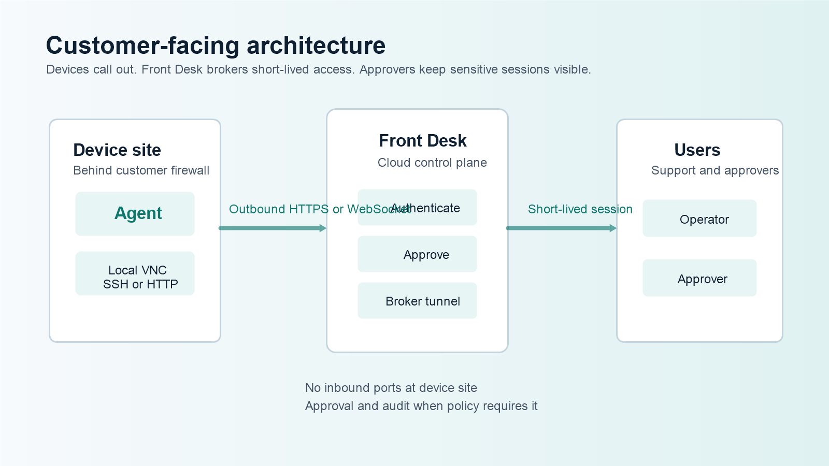Select 'Cloud control plane' caption
Image resolution: width=829 pixels, height=466 pixels.
click(x=432, y=163)
